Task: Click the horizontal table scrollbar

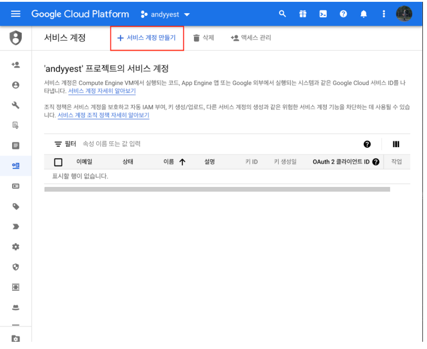Action: click(x=217, y=190)
